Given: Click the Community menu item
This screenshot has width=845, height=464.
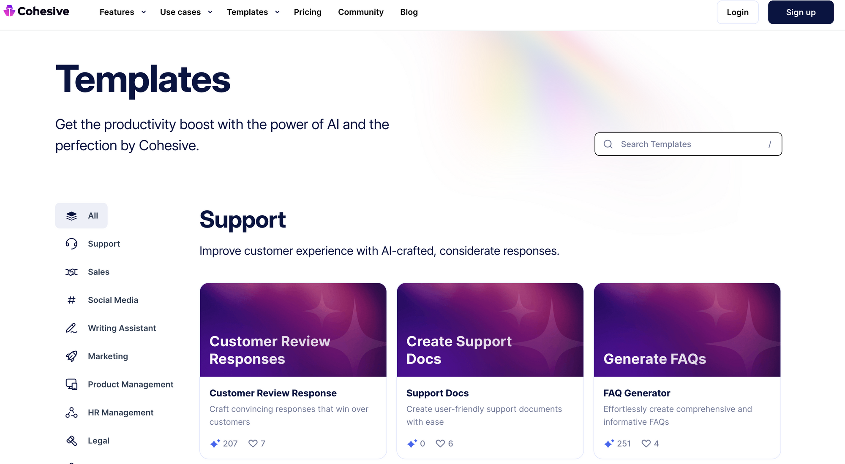Looking at the screenshot, I should click(x=361, y=12).
